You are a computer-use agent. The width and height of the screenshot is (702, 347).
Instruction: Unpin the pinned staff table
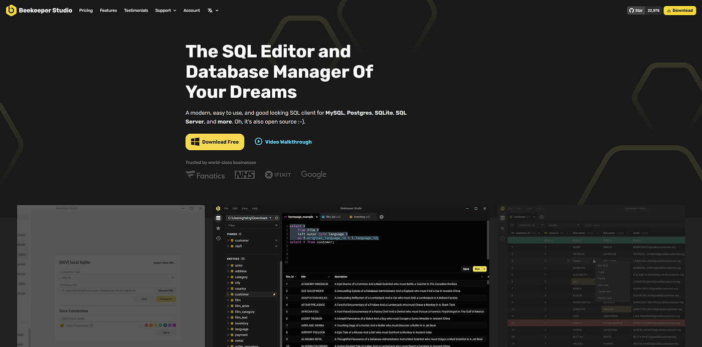276,246
